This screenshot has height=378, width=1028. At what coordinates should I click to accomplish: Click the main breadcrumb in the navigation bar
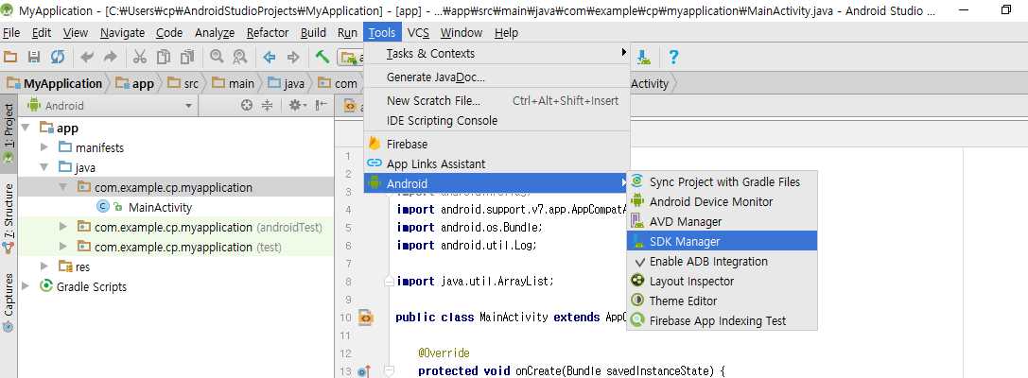tap(234, 83)
